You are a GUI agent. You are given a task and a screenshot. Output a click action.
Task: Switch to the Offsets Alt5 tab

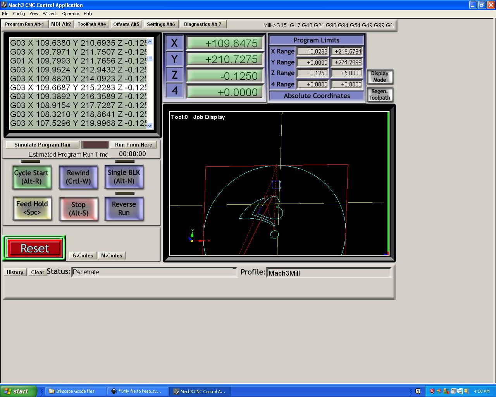tap(126, 24)
